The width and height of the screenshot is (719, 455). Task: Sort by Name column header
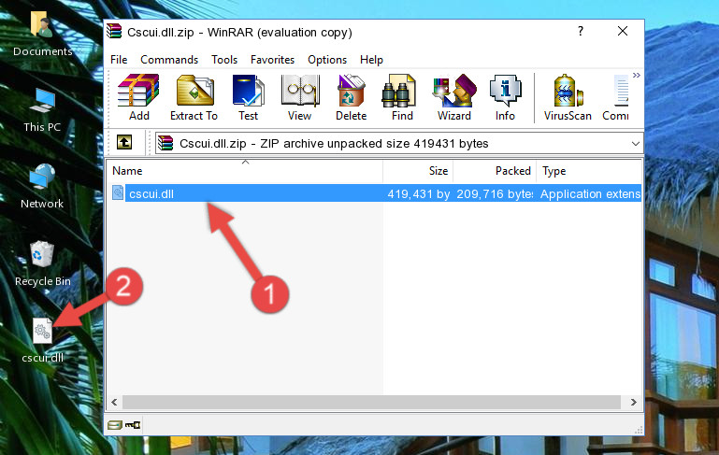[245, 171]
